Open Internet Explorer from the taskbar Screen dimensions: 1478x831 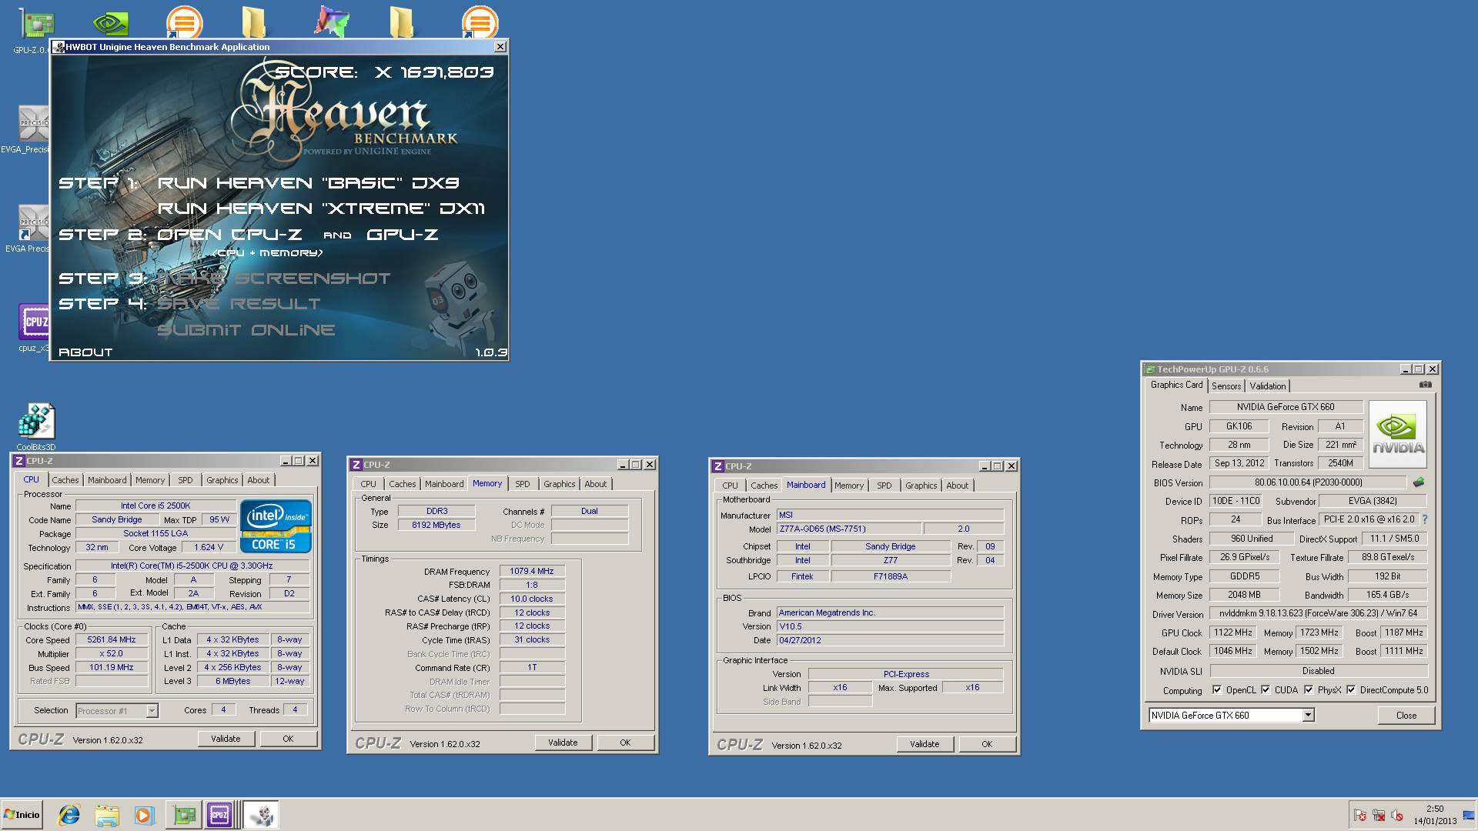coord(69,815)
